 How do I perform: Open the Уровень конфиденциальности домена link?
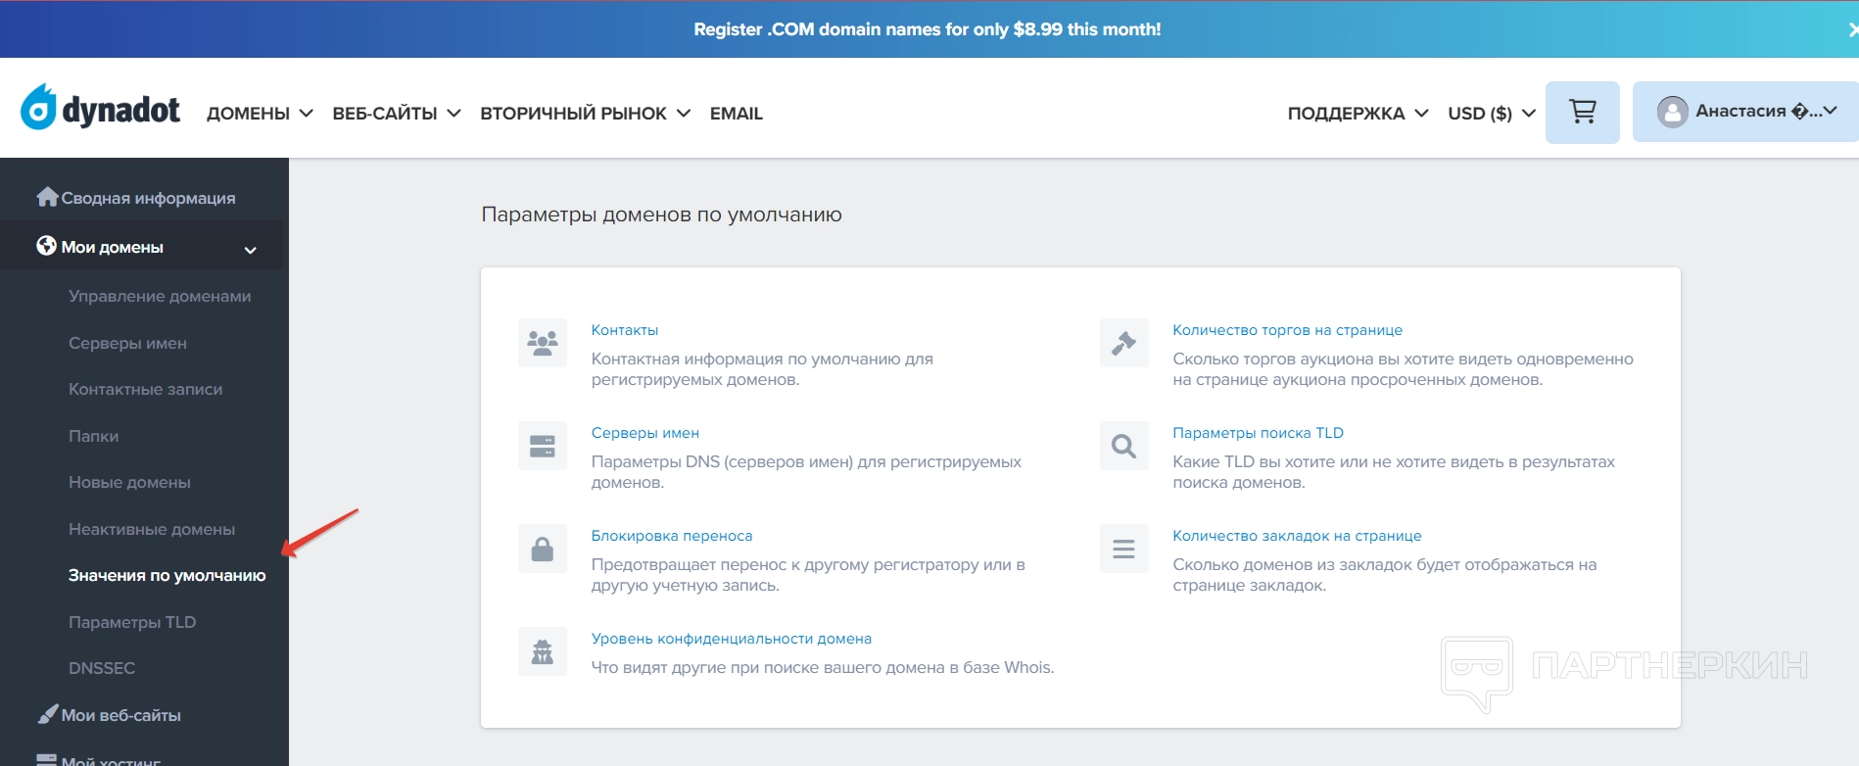[x=731, y=639]
